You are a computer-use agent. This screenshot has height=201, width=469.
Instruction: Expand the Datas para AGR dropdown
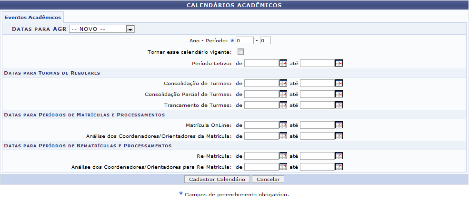(130, 29)
